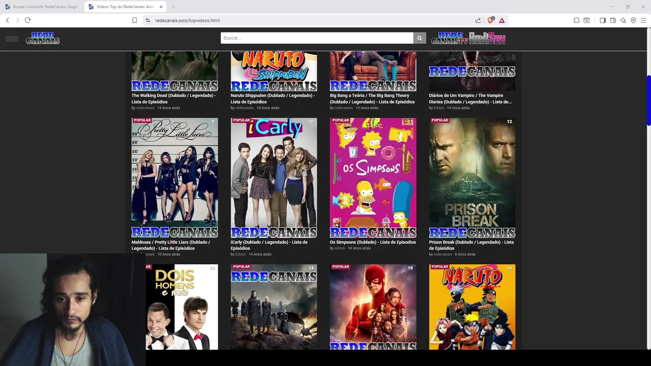651x366 pixels.
Task: Click author admin under Os Simpsons
Action: pos(340,248)
